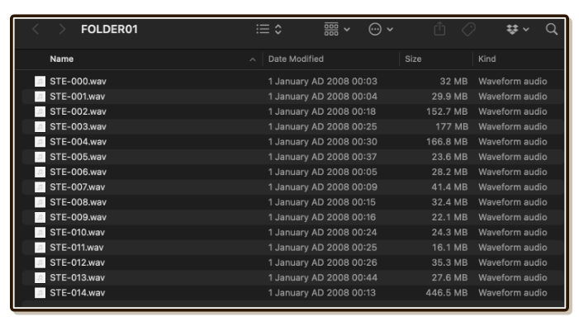Select the STE-007.wav file icon
Viewport: 579px width, 326px height.
[40, 187]
